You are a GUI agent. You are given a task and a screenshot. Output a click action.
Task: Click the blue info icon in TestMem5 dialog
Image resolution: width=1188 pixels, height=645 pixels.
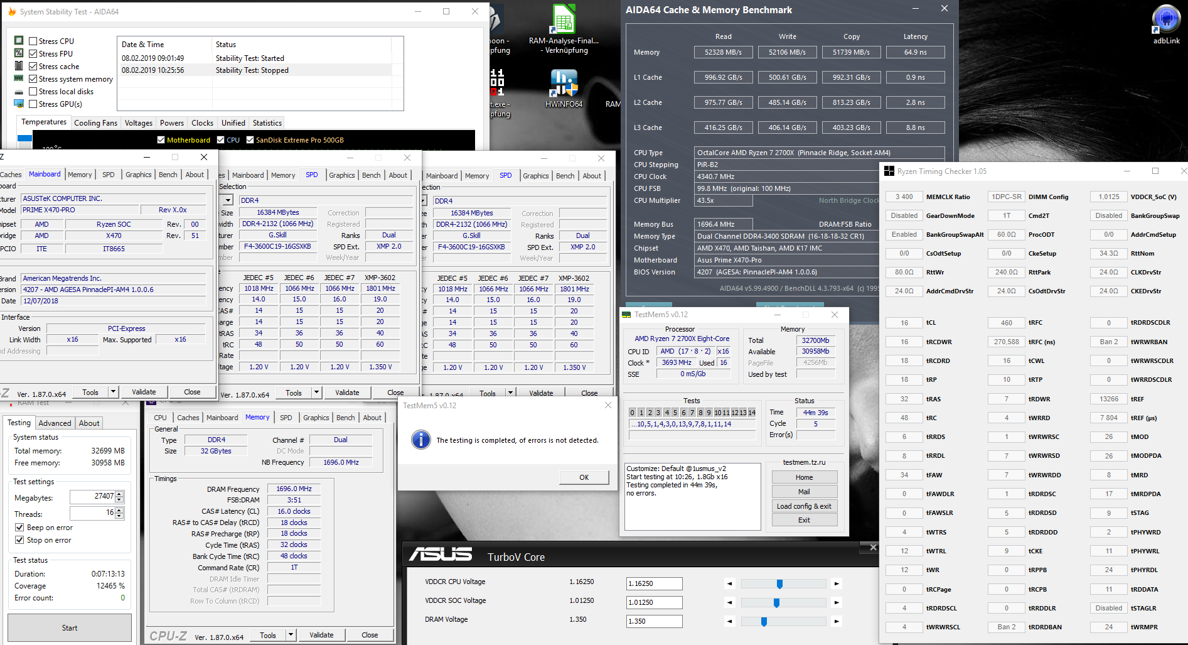pos(420,440)
